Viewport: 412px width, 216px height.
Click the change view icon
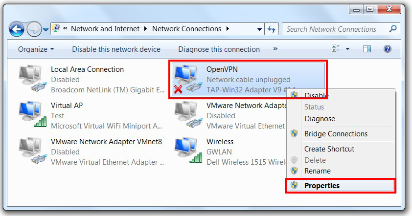(336, 48)
